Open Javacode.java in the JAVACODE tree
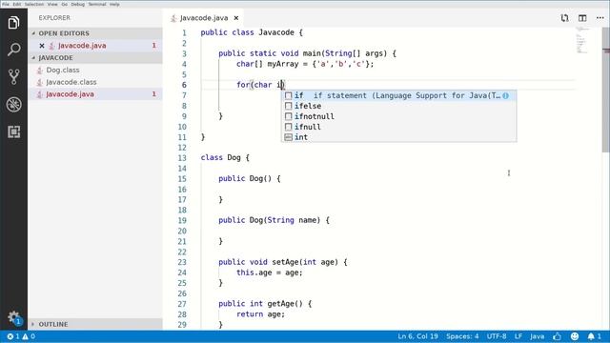This screenshot has width=610, height=343. tap(95, 94)
